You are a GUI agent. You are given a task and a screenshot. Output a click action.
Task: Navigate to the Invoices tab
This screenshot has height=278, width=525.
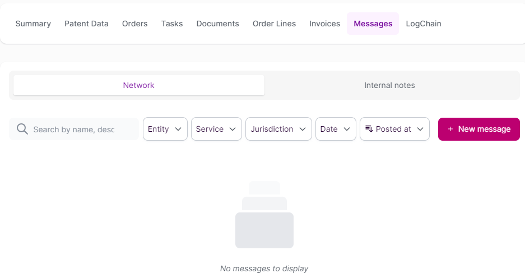[325, 24]
